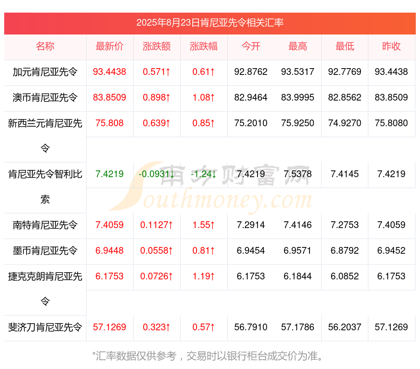420x369 pixels.
Task: Click opening value 75.2010
Action: (251, 123)
